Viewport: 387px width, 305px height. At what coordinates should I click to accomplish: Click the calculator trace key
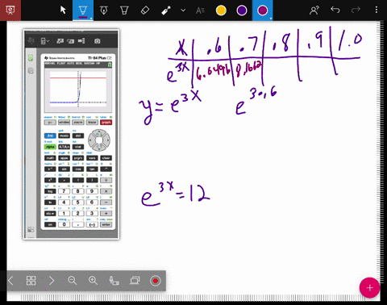click(92, 123)
